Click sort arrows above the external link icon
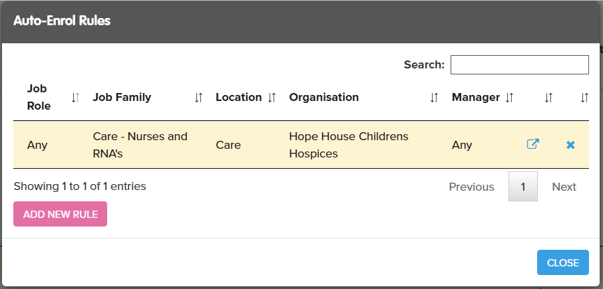Image resolution: width=603 pixels, height=289 pixels. tap(548, 98)
